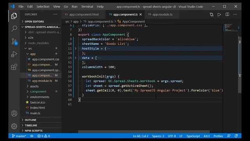Open Source Control view with badge 7
Screen dimensions: 250x141
[x=14, y=42]
